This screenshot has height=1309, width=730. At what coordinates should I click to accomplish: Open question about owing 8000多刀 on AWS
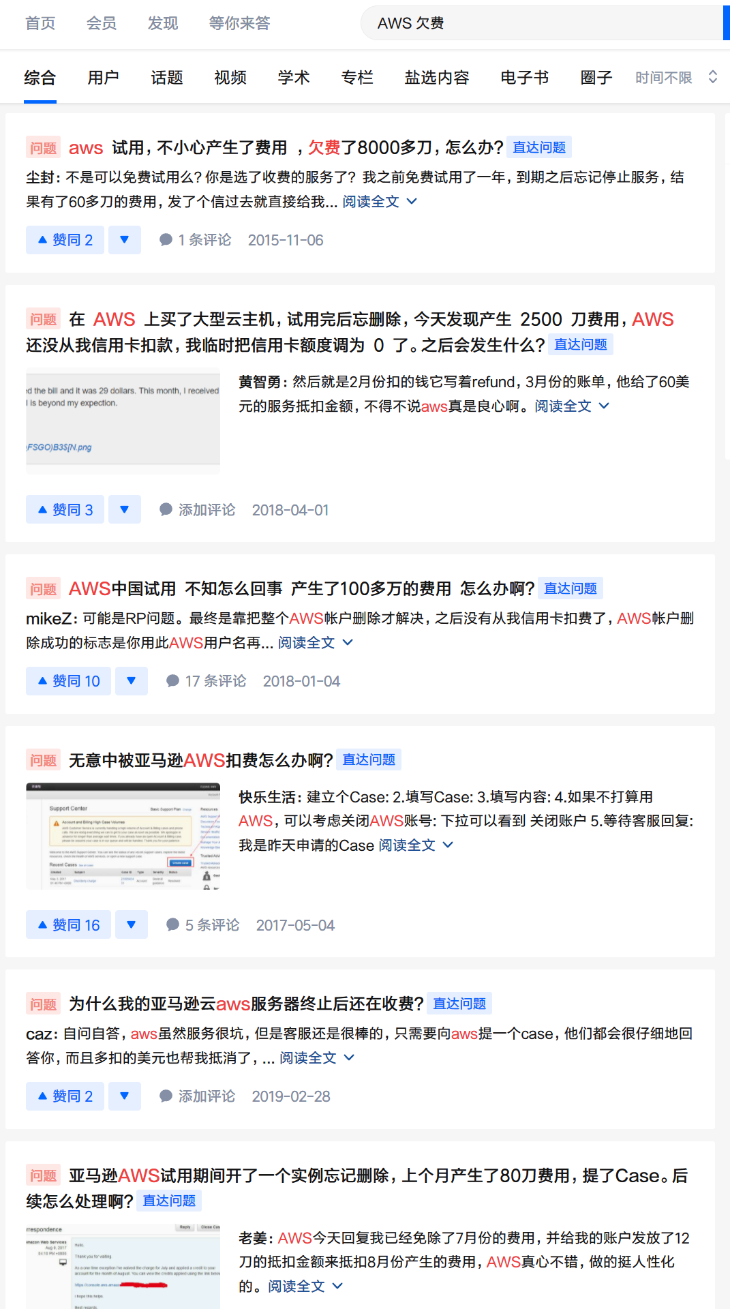(x=286, y=147)
